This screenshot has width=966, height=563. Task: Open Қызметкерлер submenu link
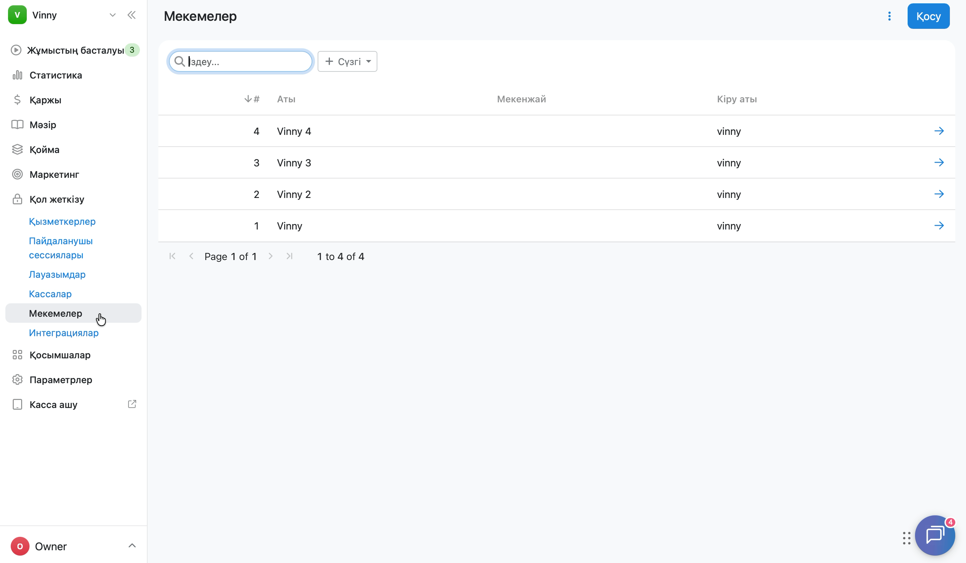[62, 221]
